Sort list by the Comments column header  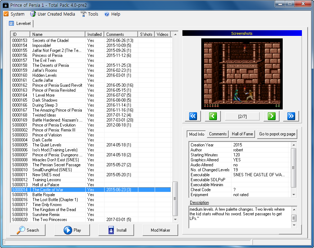[x=121, y=34]
